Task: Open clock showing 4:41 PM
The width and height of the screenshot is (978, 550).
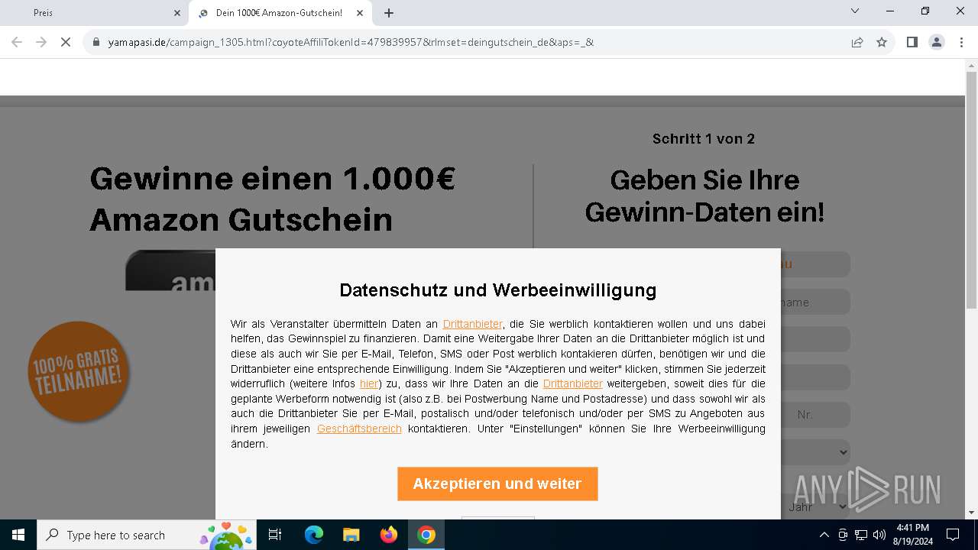Action: coord(913,535)
